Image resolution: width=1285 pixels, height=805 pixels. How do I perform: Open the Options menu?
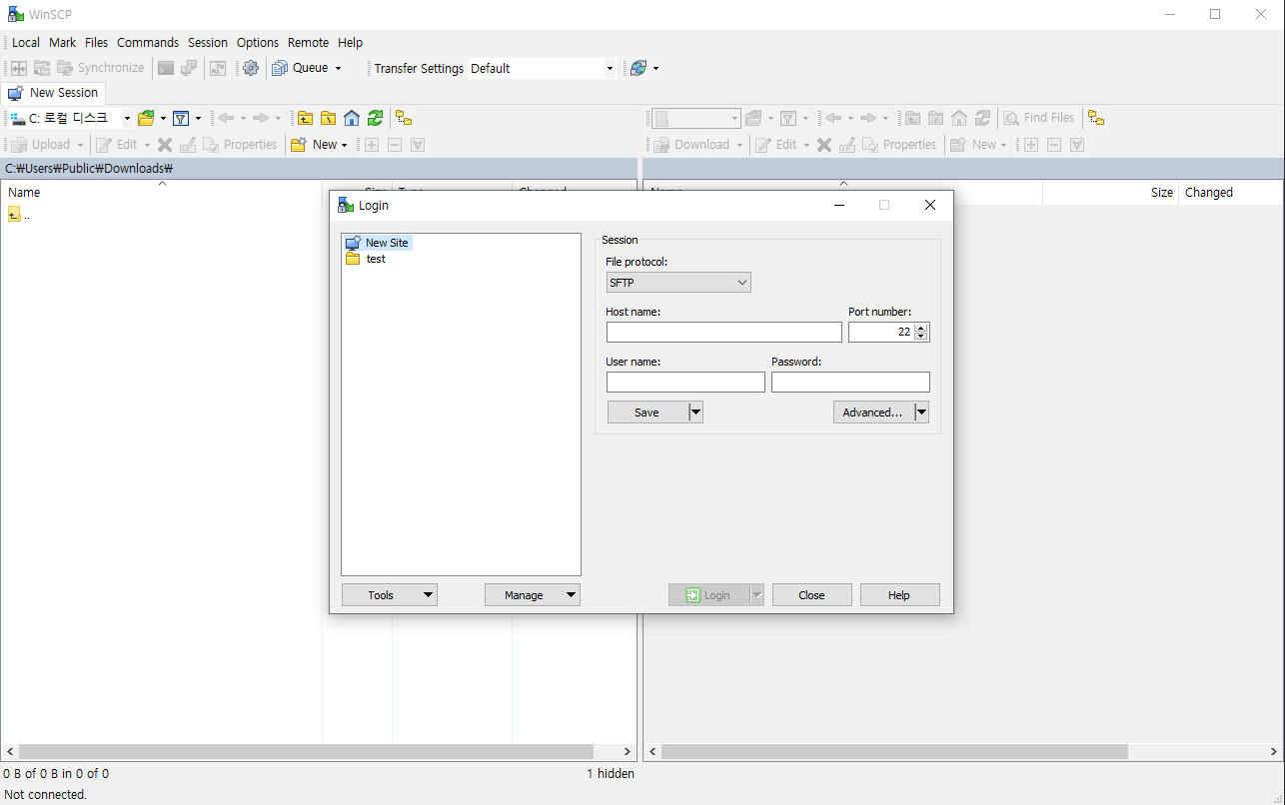coord(258,42)
